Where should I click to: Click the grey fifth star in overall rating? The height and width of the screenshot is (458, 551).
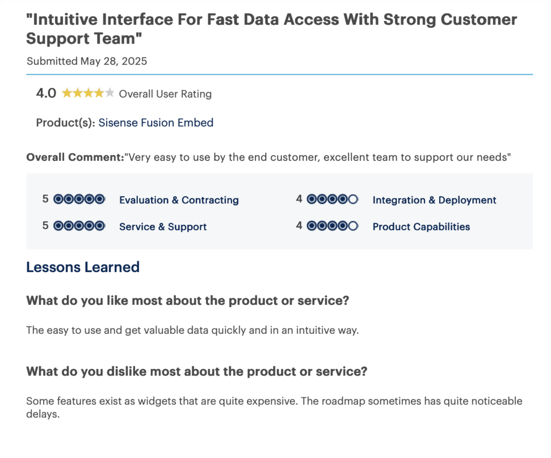110,94
